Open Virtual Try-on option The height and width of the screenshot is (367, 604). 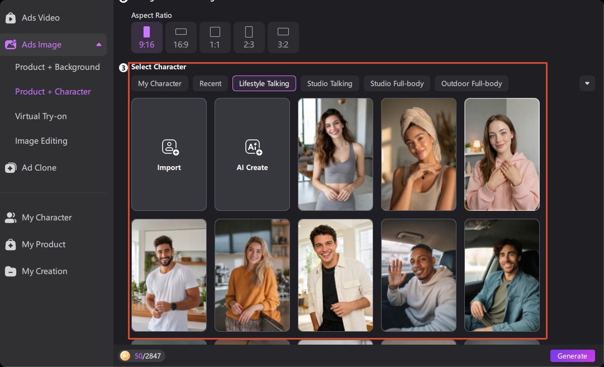coord(41,116)
